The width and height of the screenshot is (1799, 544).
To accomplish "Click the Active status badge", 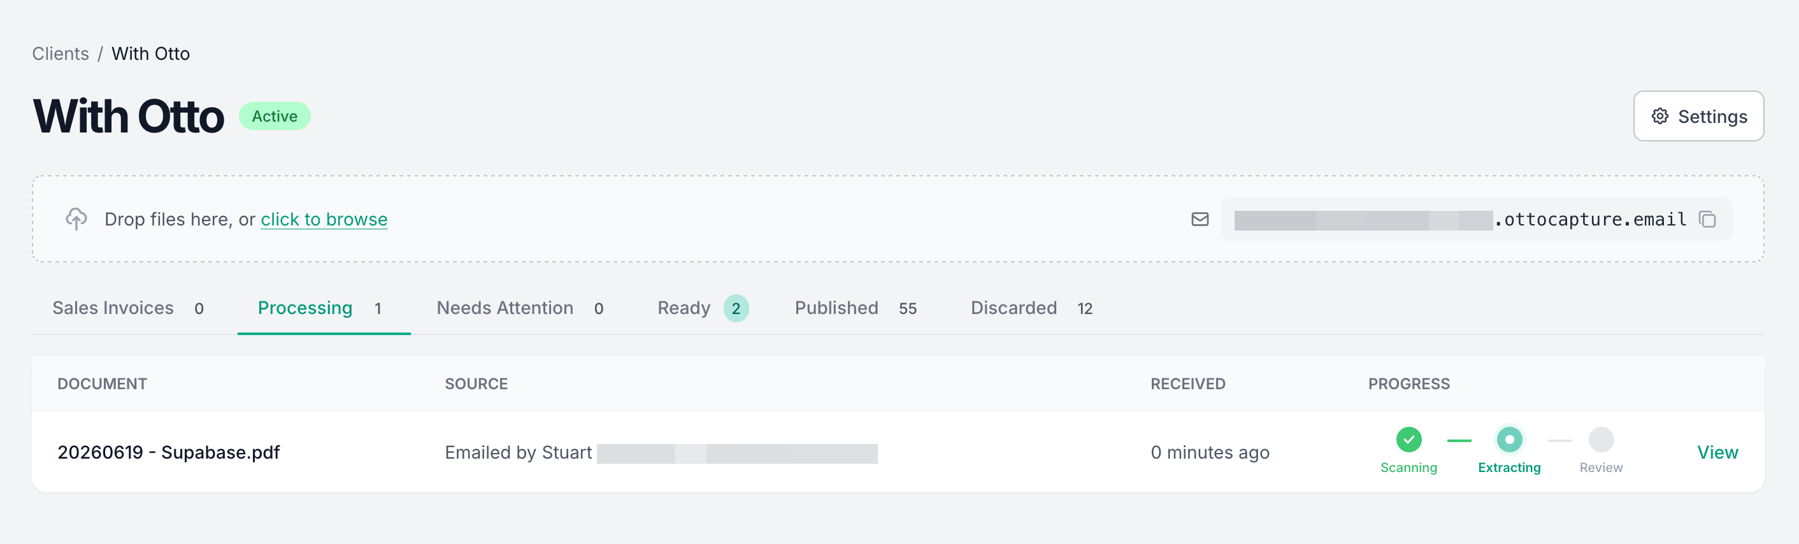I will (x=275, y=116).
